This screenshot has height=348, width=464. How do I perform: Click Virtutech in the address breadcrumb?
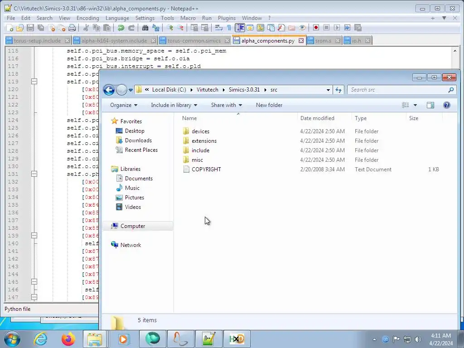[x=208, y=90]
